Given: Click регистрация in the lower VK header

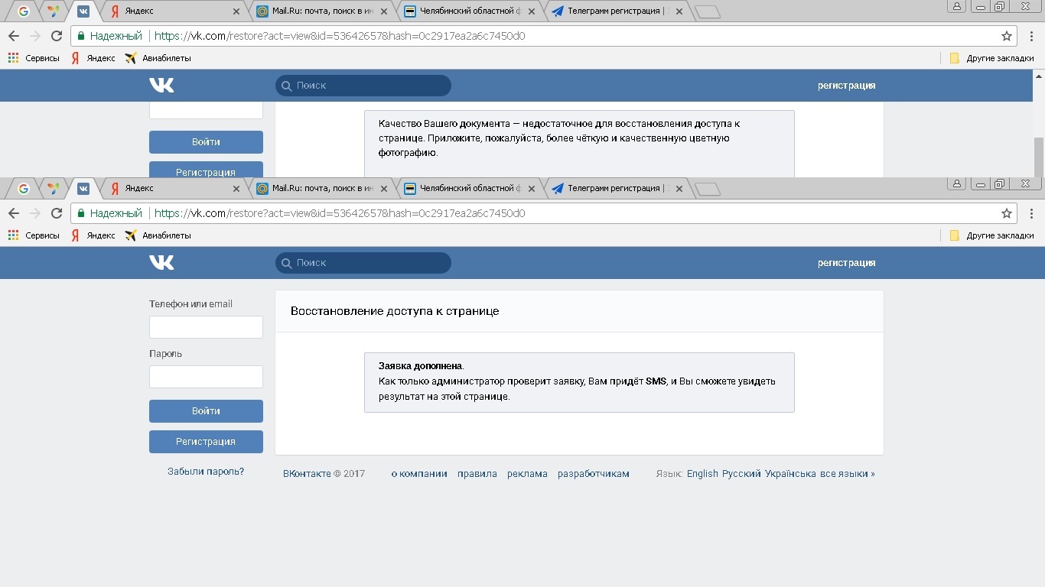Looking at the screenshot, I should pos(846,263).
